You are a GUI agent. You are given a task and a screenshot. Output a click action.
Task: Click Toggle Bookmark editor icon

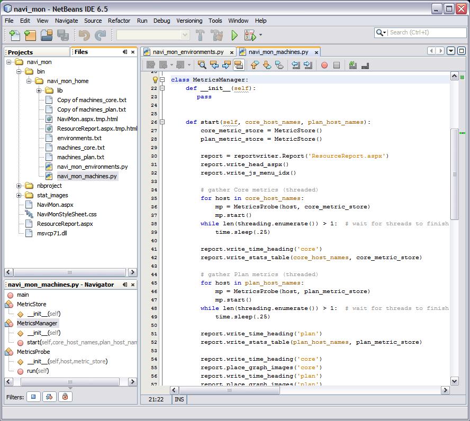[279, 65]
